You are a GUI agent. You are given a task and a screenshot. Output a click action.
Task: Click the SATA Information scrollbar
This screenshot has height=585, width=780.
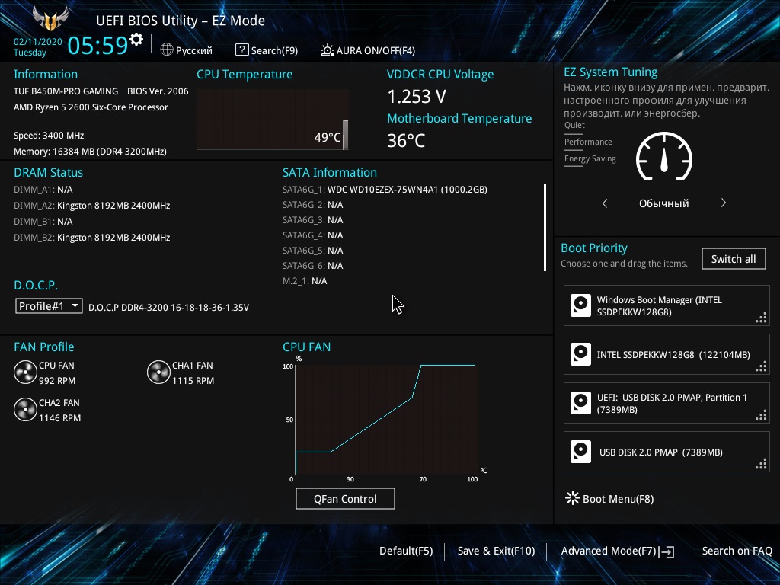click(x=545, y=228)
